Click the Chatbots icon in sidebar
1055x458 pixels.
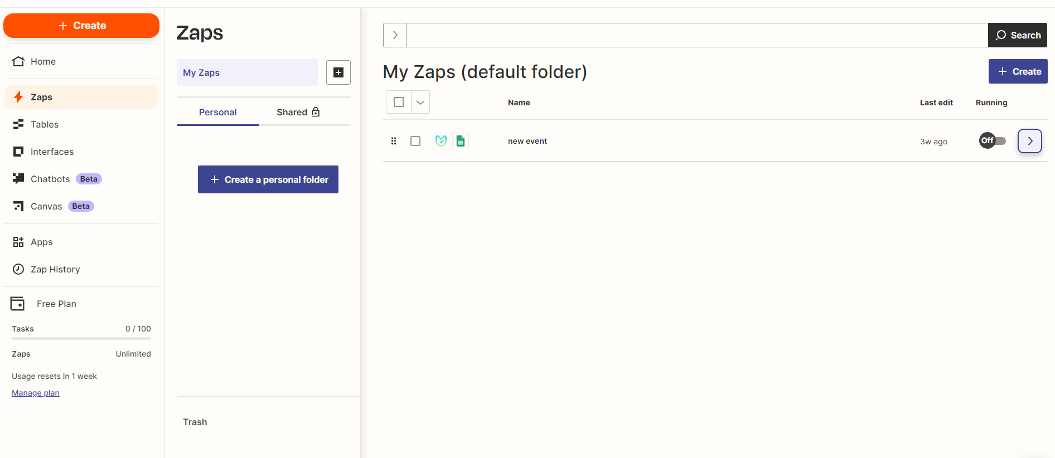pyautogui.click(x=18, y=179)
